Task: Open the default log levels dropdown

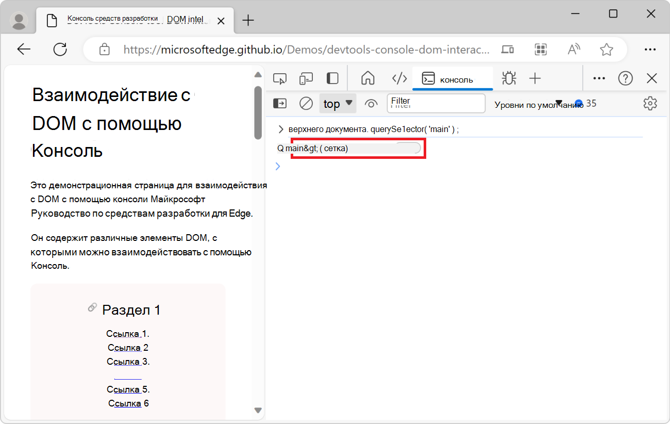Action: pos(531,103)
